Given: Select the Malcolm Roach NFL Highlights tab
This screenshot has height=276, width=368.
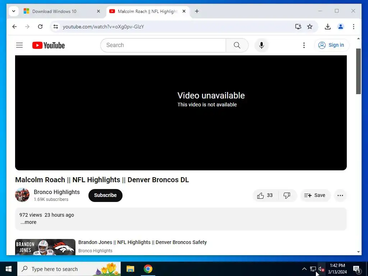Looking at the screenshot, I should [x=148, y=11].
